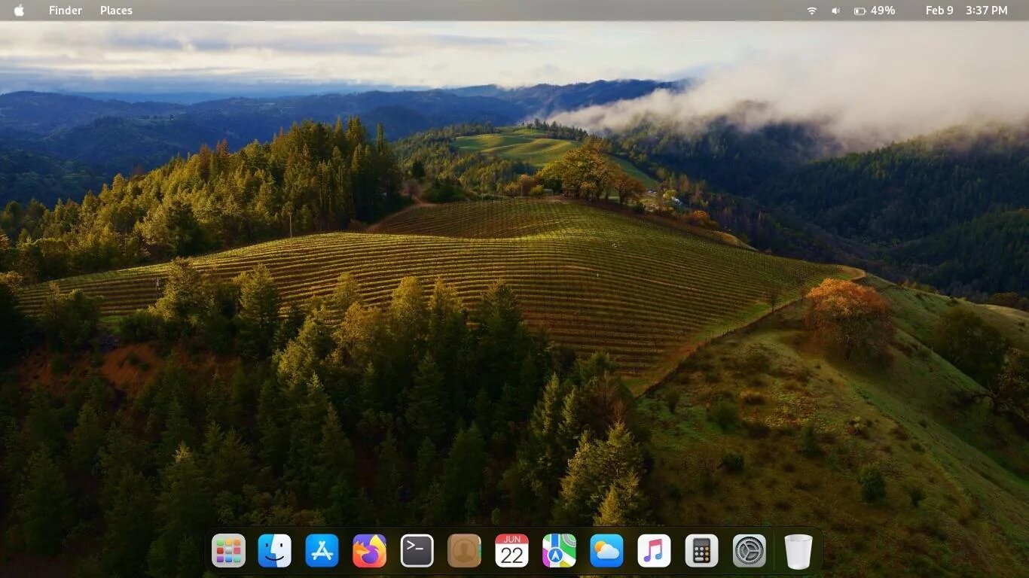Open the Trash in the dock
Viewport: 1029px width, 578px height.
(798, 551)
